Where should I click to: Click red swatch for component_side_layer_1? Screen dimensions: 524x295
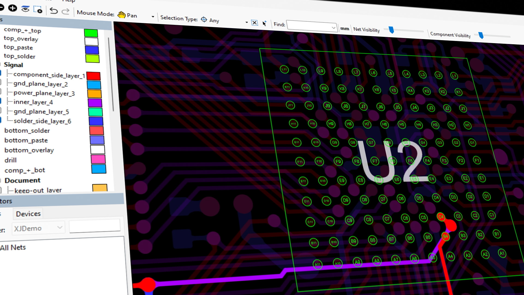(93, 76)
